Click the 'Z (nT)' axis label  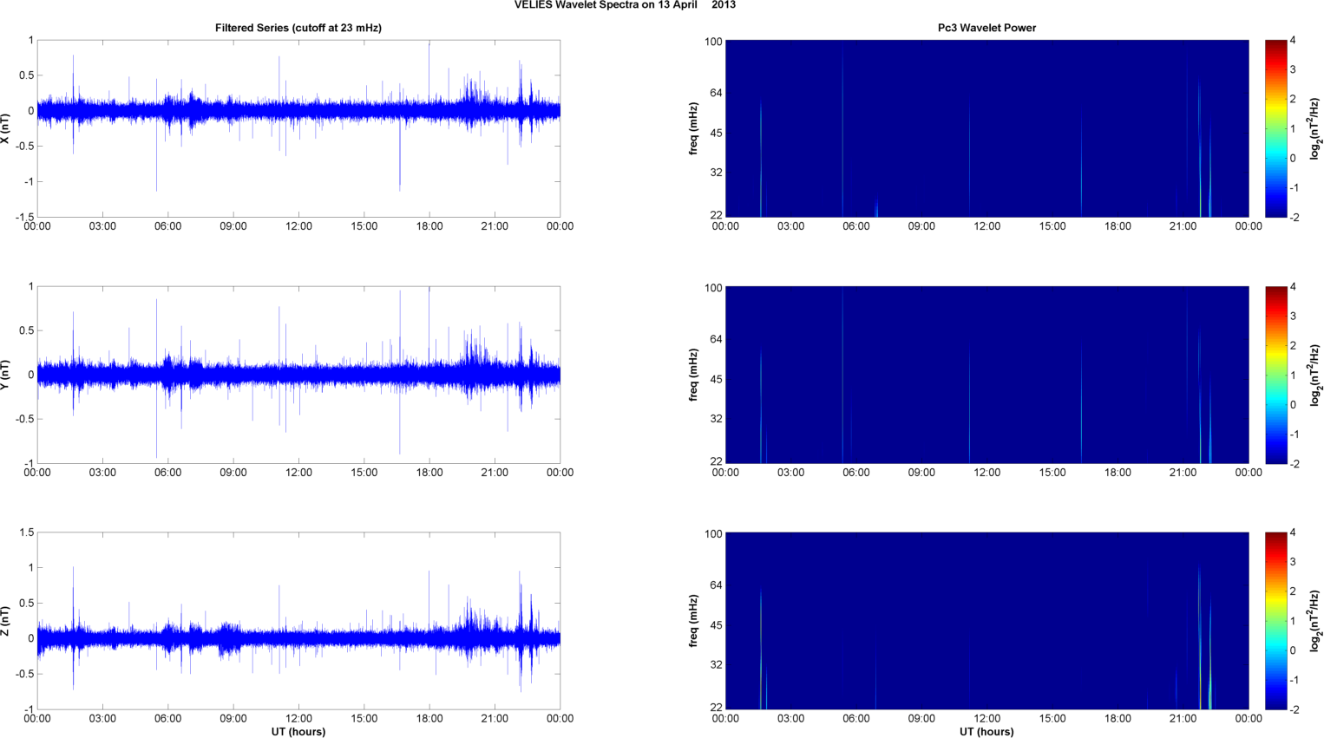point(5,621)
